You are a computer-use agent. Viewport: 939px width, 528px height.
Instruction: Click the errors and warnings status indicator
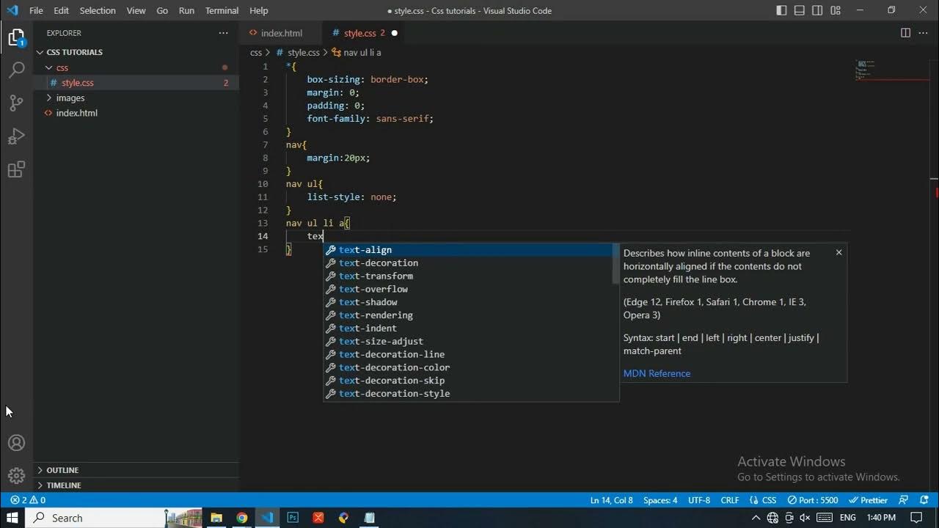tap(28, 500)
